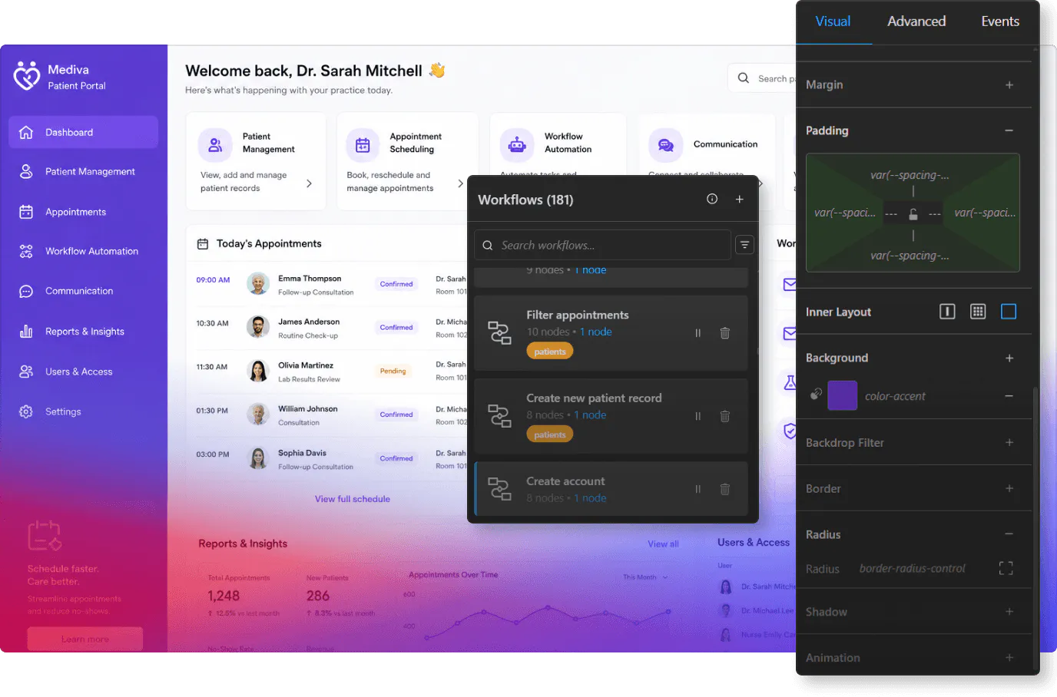Add a new workflow with plus icon
The width and height of the screenshot is (1057, 697).
(x=739, y=199)
